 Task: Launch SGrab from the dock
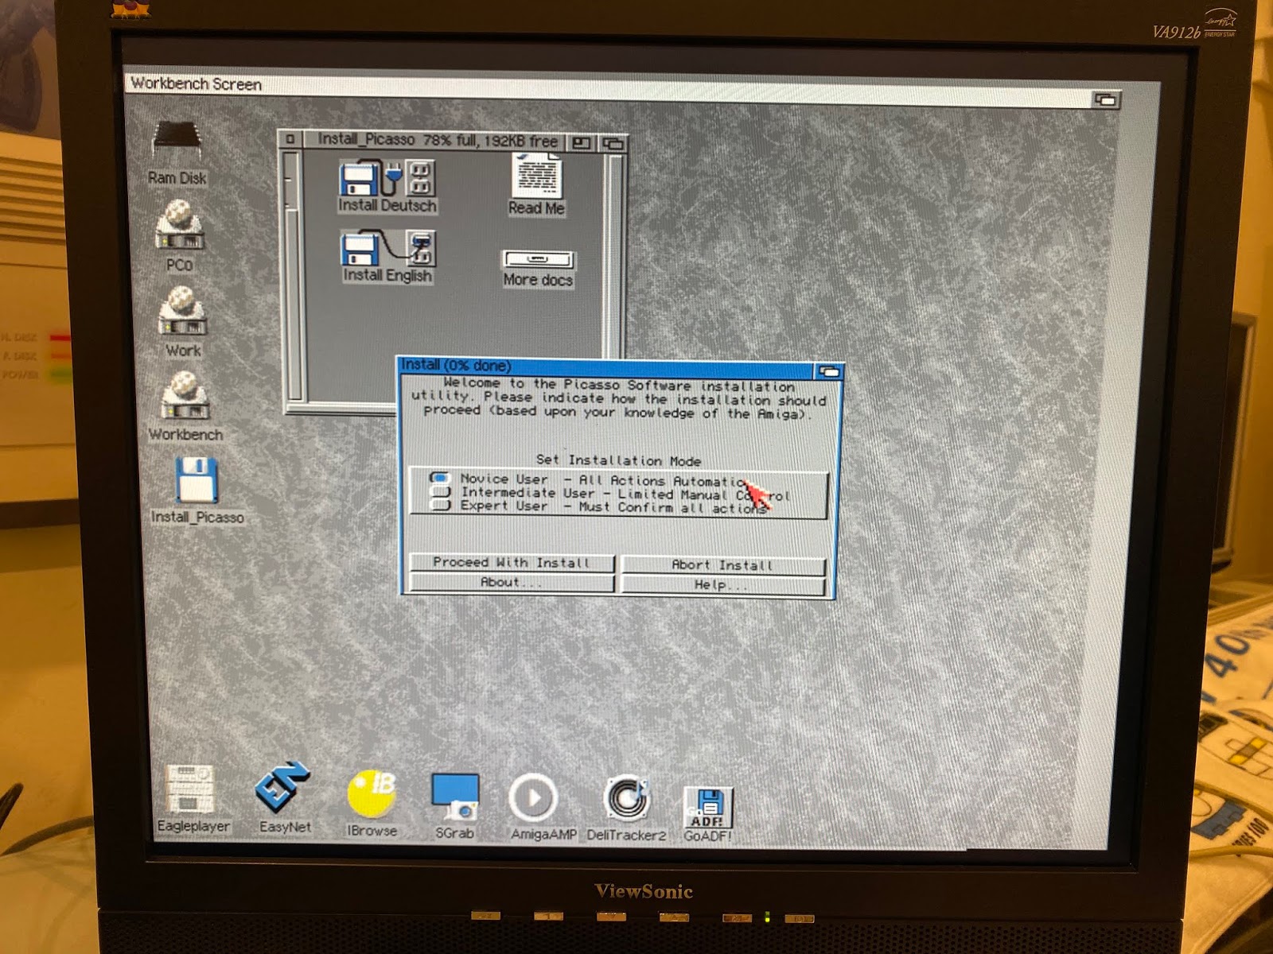coord(454,806)
